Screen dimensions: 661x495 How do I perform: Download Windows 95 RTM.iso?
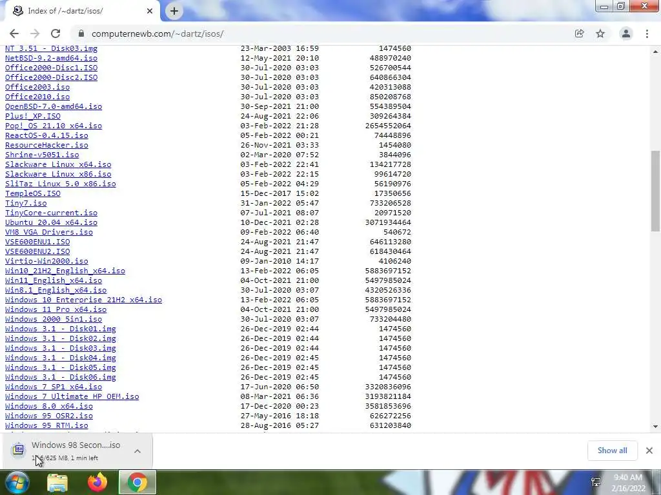[46, 425]
